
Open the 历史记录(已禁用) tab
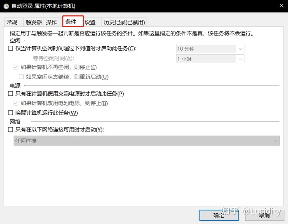click(124, 22)
